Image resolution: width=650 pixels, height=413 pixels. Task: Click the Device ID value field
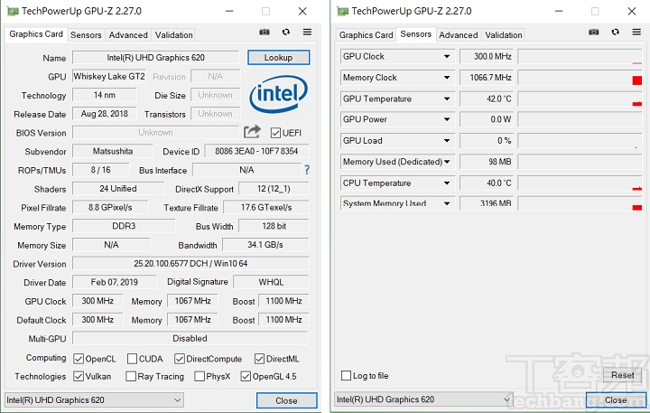256,151
